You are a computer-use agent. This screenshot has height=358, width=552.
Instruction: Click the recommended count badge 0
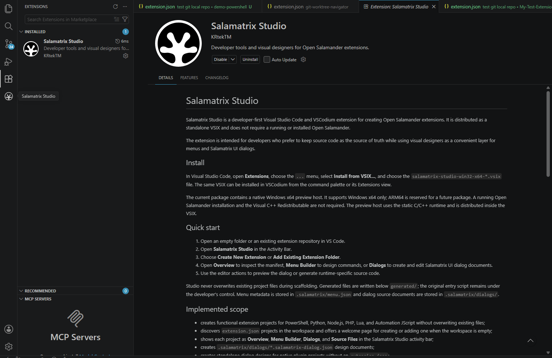click(126, 291)
